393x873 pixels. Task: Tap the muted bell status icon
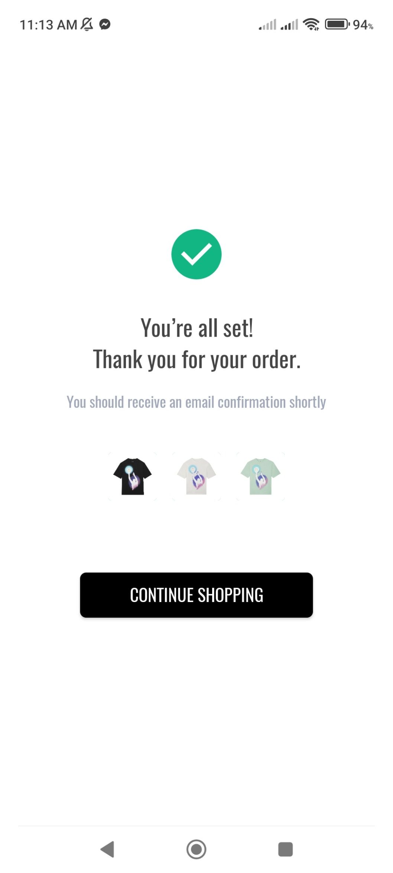tap(87, 24)
